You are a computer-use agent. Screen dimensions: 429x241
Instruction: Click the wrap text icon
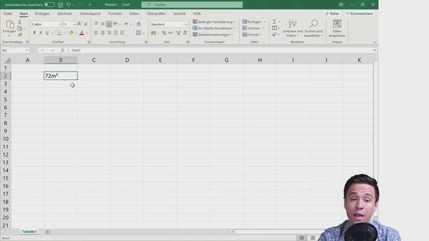coord(139,24)
